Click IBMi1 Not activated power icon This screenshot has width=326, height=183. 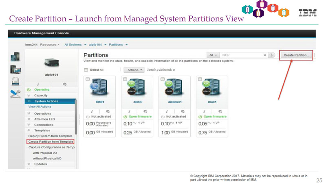point(88,117)
